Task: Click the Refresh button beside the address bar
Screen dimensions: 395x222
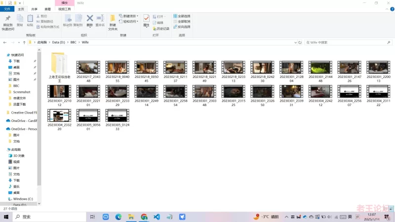Action: click(x=300, y=42)
